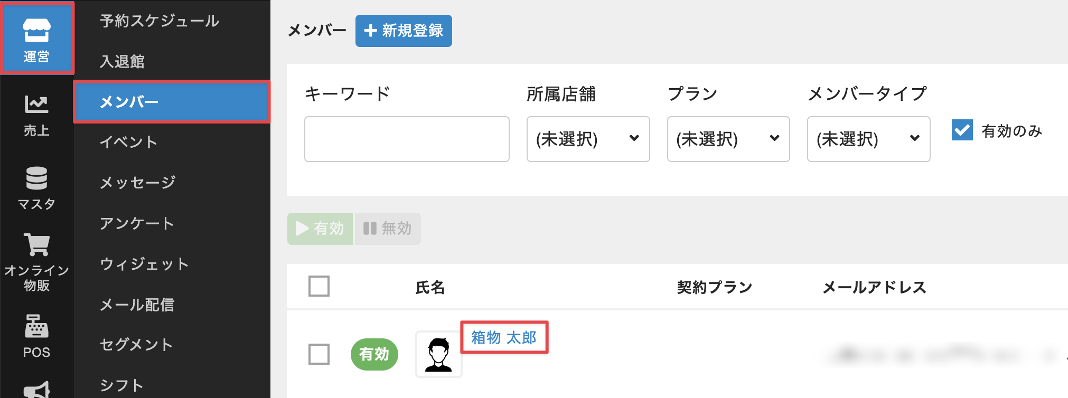Viewport: 1068px width, 398px height.
Task: Open the POS register icon
Action: click(x=36, y=335)
